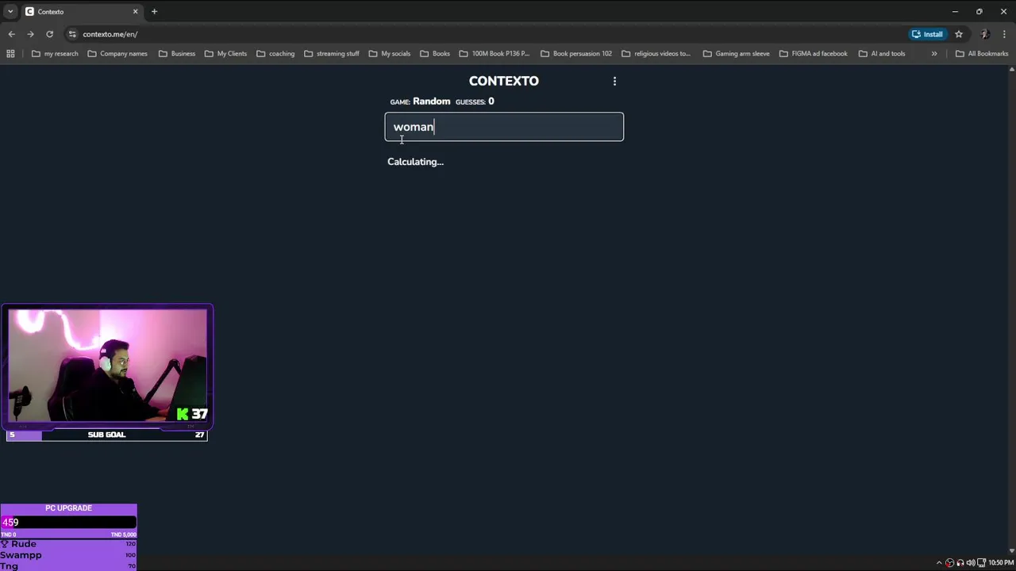Viewport: 1016px width, 571px height.
Task: Click the 'Random' game label
Action: click(431, 102)
